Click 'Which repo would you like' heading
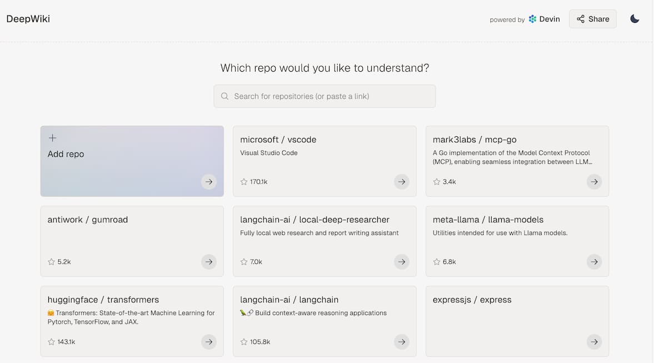This screenshot has width=654, height=363. [324, 68]
